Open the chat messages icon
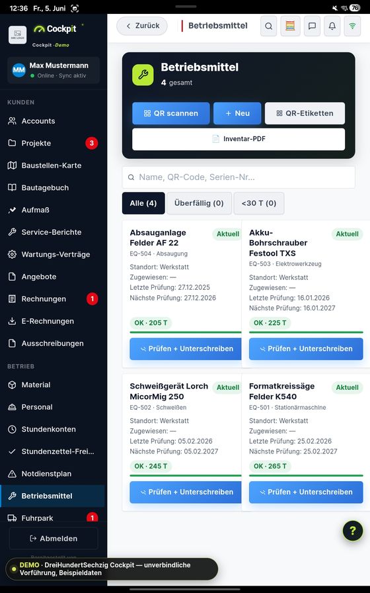 pyautogui.click(x=312, y=26)
